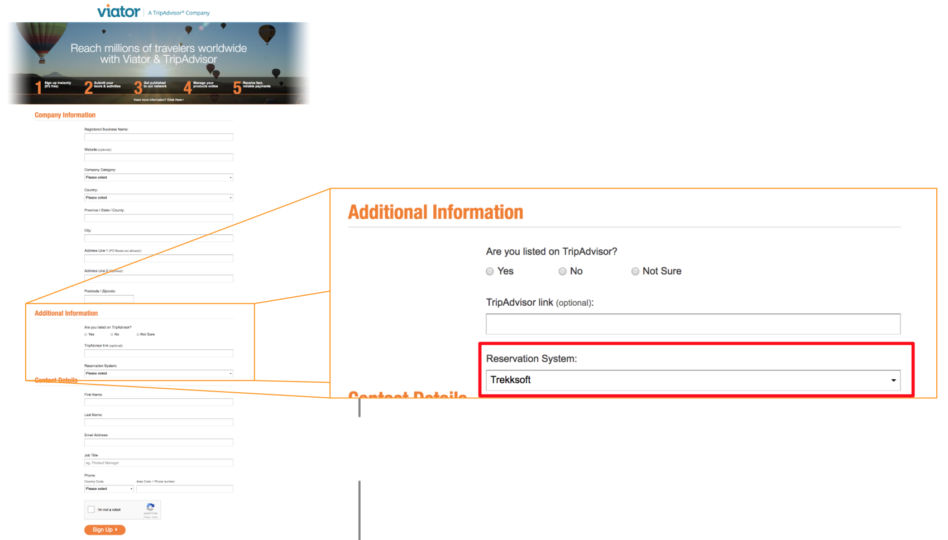Click the reCAPTCHA logo icon
The width and height of the screenshot is (948, 540).
tap(150, 508)
